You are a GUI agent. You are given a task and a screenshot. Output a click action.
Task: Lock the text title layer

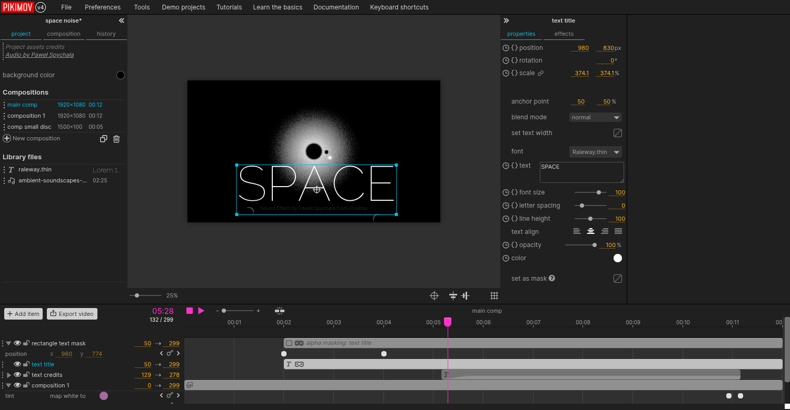26,364
